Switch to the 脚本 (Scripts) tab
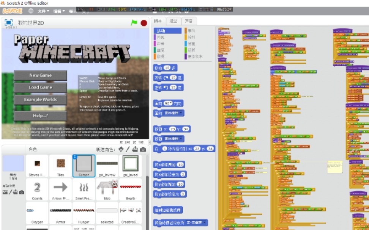Viewport: 369px width, 230px height. tap(158, 21)
